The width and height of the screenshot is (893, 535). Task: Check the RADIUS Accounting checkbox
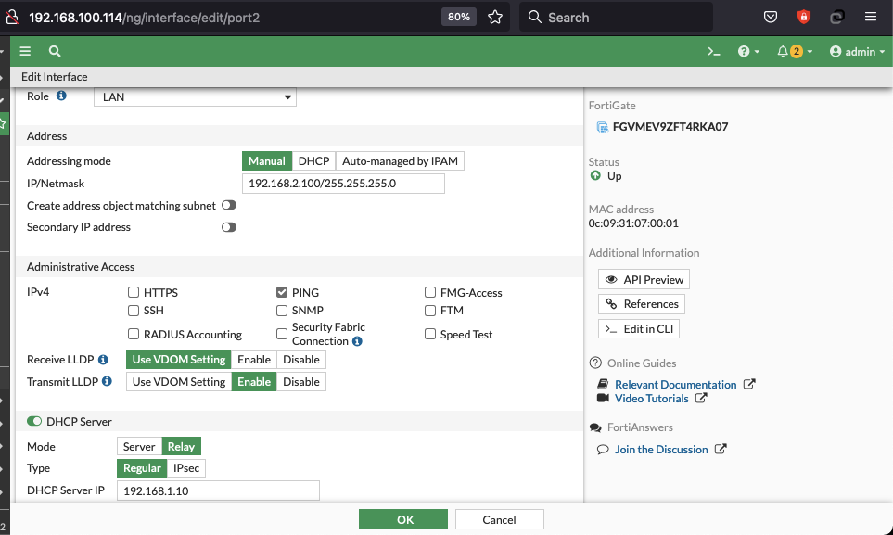click(x=134, y=334)
